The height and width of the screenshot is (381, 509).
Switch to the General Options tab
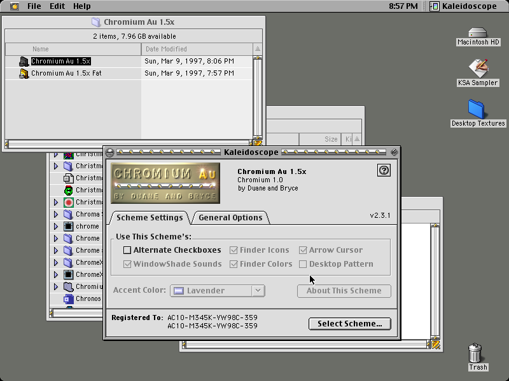(x=230, y=217)
